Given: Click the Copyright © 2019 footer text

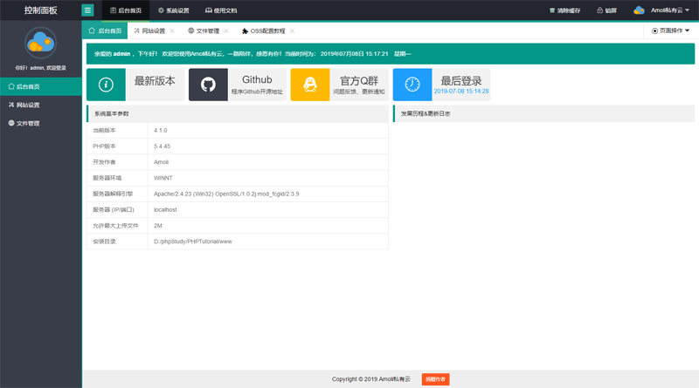Looking at the screenshot, I should pyautogui.click(x=370, y=379).
